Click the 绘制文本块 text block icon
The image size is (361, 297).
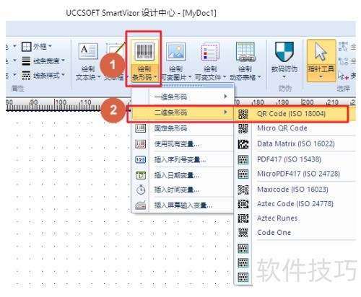point(88,51)
